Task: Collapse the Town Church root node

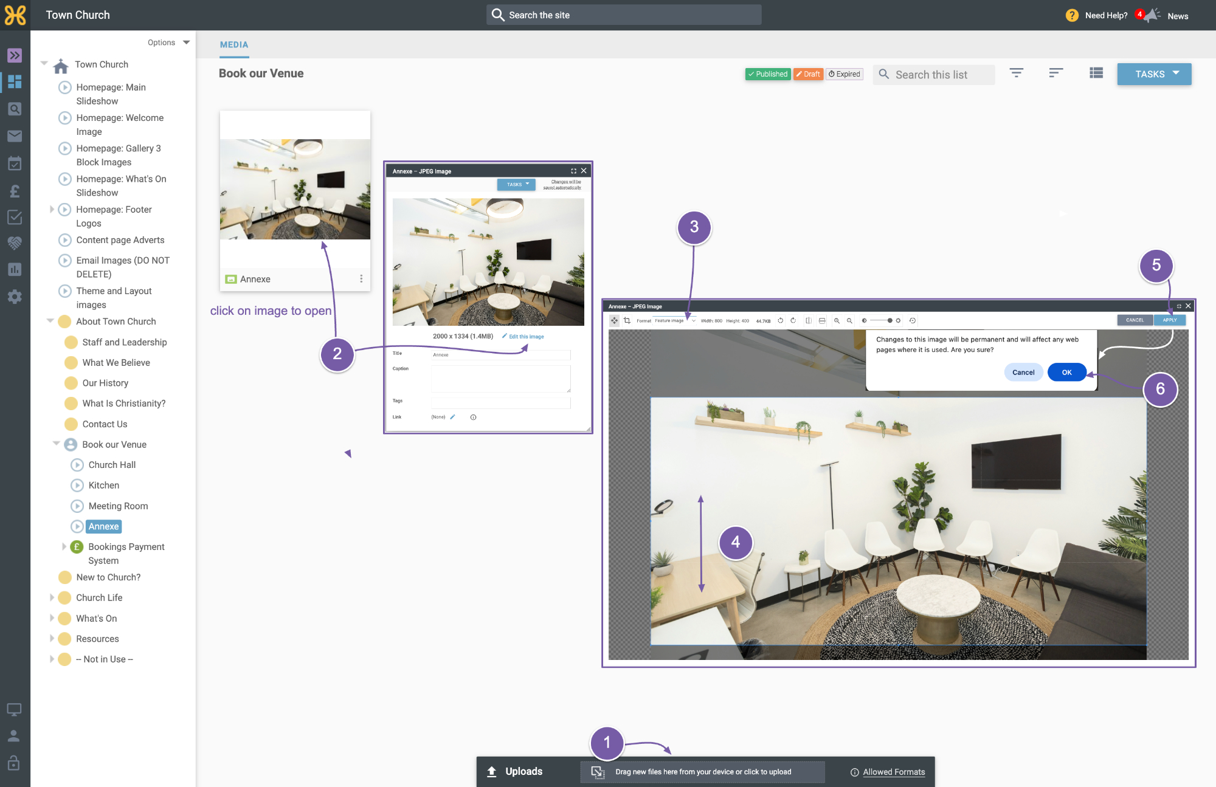Action: [44, 63]
